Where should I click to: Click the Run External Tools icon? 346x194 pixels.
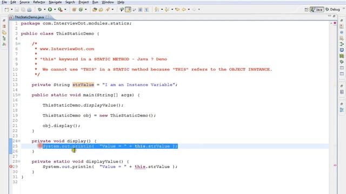(x=60, y=10)
